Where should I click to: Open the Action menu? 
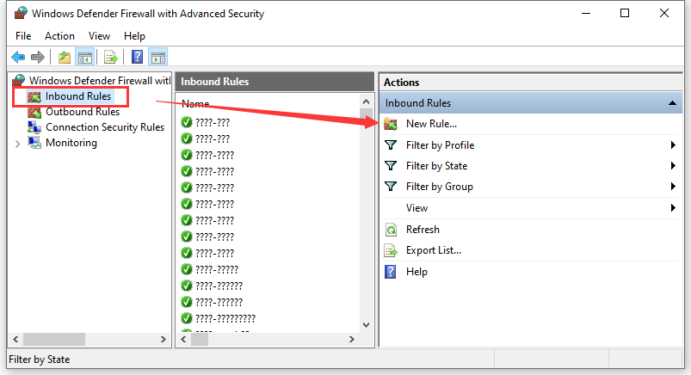click(59, 36)
